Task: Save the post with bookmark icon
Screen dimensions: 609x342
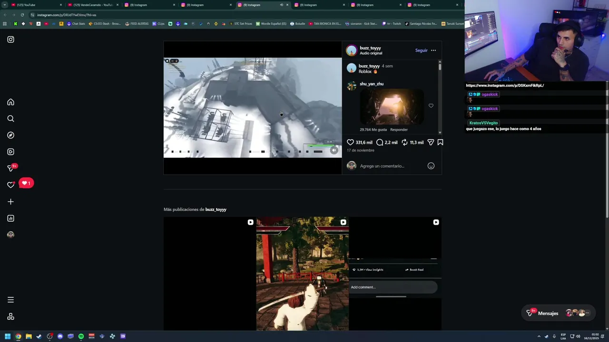Action: pos(440,142)
